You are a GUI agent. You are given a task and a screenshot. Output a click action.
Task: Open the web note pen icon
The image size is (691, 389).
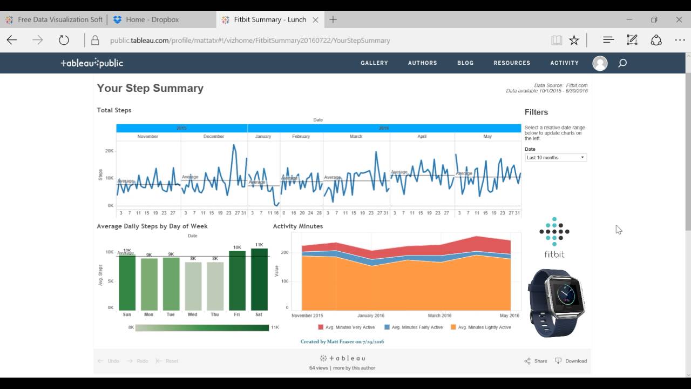click(x=632, y=40)
